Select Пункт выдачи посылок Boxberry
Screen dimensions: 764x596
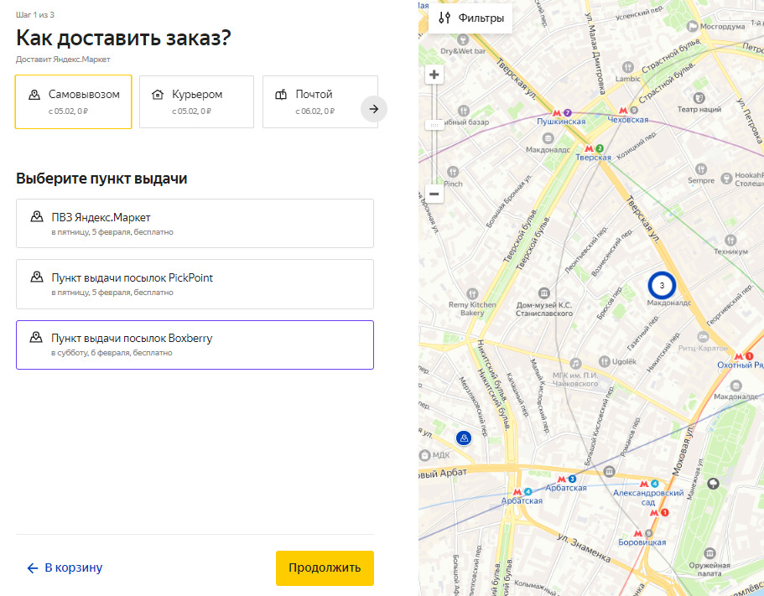(x=195, y=345)
